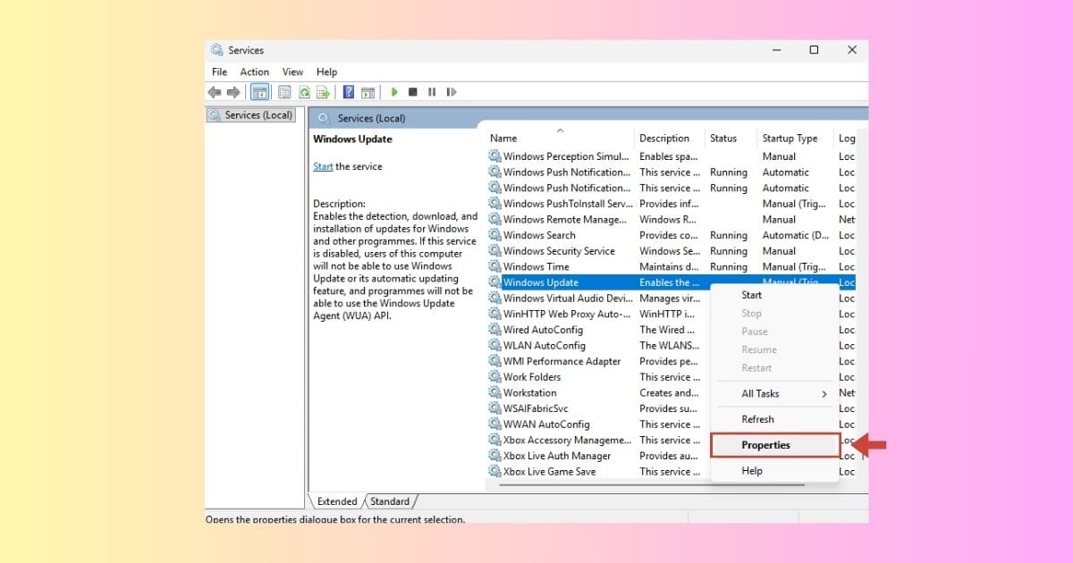Toggle the Show/Hide Action Pane toolbar icon
The height and width of the screenshot is (563, 1073).
coord(368,92)
